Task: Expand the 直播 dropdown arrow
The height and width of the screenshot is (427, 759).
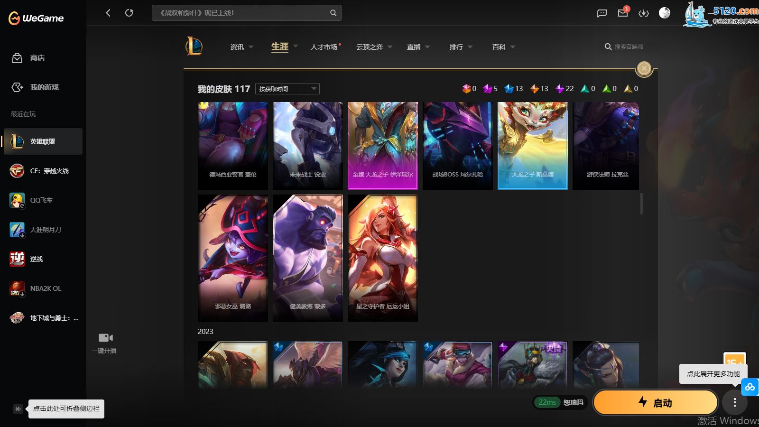Action: click(x=427, y=47)
